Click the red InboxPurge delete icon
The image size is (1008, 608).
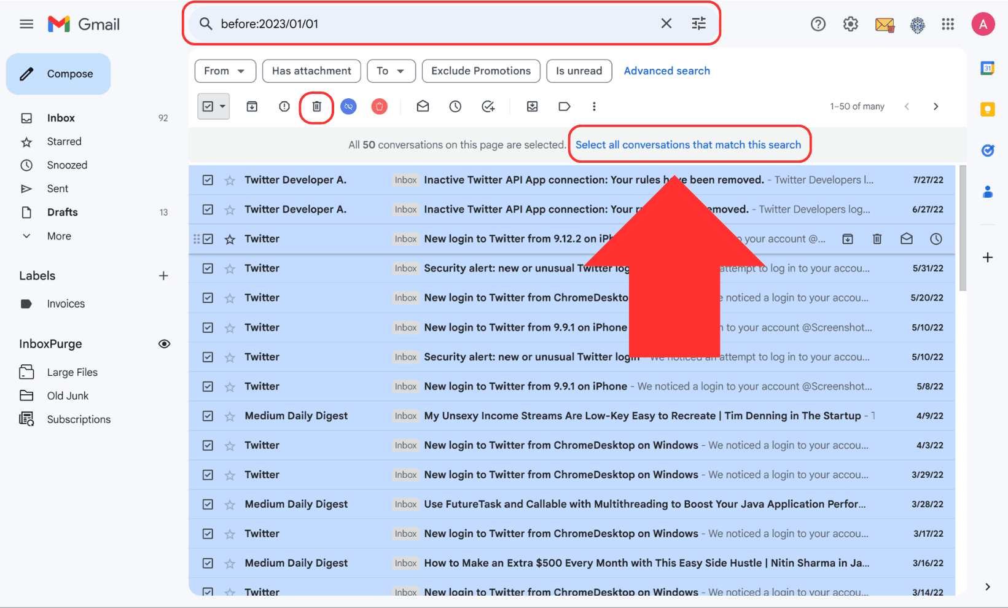tap(380, 106)
